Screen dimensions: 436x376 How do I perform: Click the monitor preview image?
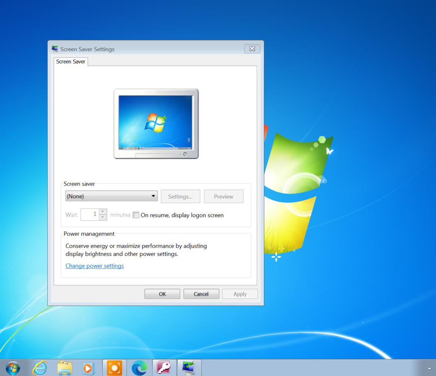click(156, 124)
